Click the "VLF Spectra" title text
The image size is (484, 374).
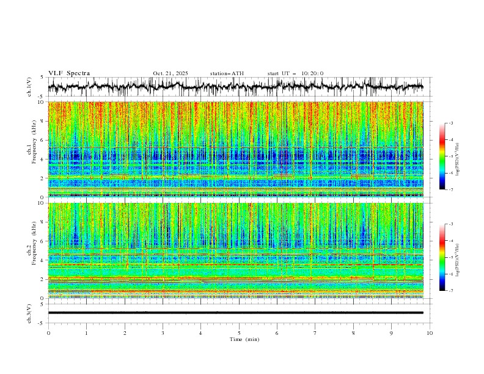coord(69,73)
